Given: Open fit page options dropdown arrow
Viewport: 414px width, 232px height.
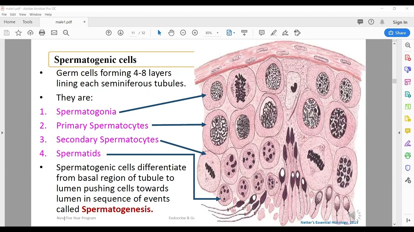Looking at the screenshot, I should [234, 33].
